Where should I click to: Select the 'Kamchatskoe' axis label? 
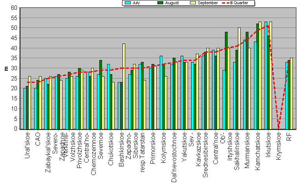click(x=258, y=151)
